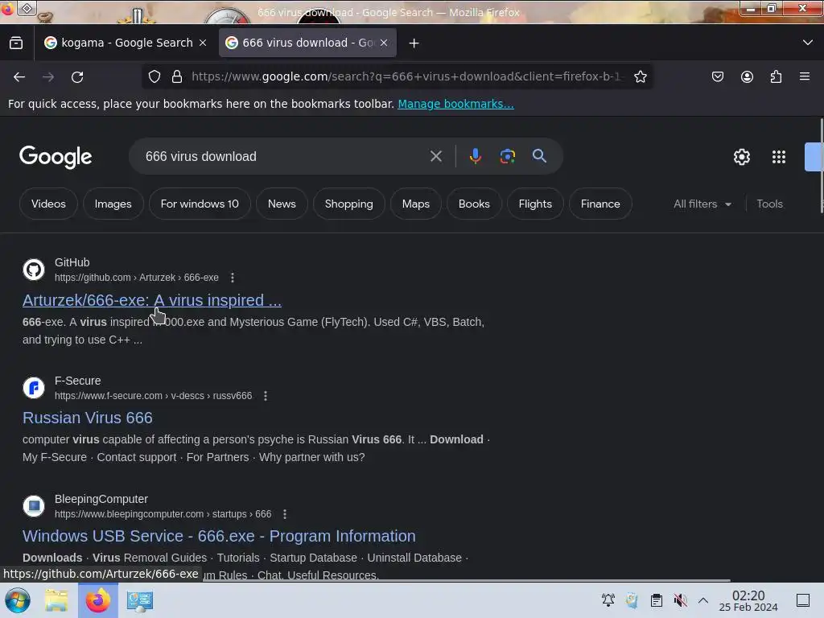This screenshot has height=618, width=824.
Task: Open the Extensions puzzle icon
Action: click(x=776, y=76)
